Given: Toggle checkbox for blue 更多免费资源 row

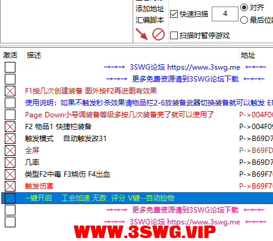Looking at the screenshot, I should pos(10,79).
